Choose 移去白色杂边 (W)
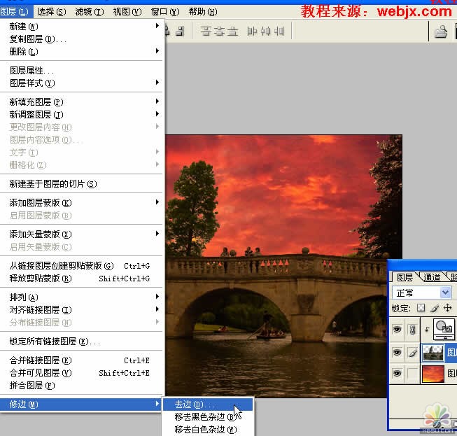The width and height of the screenshot is (457, 436). (208, 429)
